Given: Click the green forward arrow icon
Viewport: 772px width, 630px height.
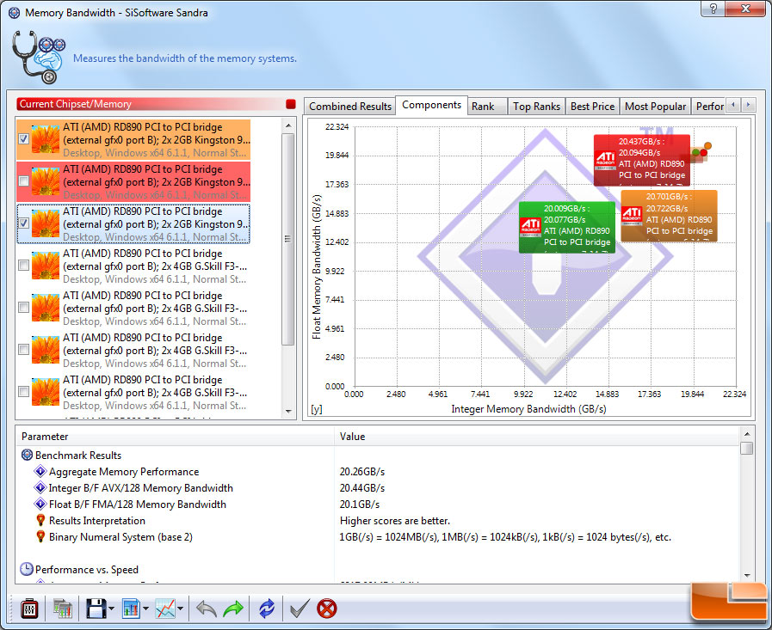Looking at the screenshot, I should click(x=233, y=609).
